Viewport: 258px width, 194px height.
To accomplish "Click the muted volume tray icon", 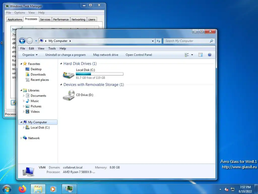I will coord(227,189).
